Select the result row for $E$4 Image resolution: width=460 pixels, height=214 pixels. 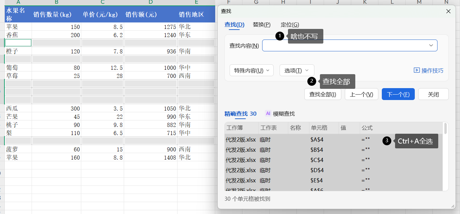click(334, 180)
